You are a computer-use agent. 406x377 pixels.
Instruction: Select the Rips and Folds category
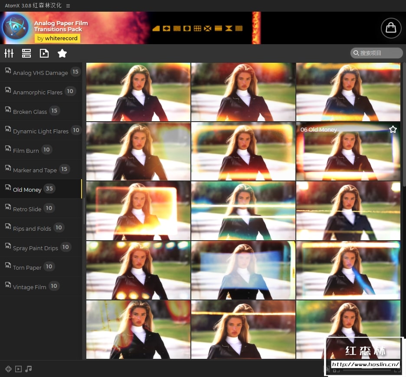pyautogui.click(x=41, y=228)
